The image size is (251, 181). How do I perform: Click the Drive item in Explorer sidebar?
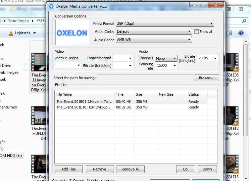(x=6, y=66)
